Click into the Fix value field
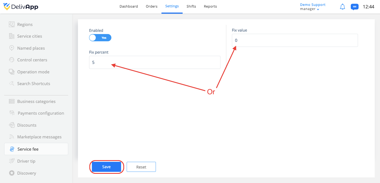Viewport: 380px width, 183px height. [x=295, y=40]
